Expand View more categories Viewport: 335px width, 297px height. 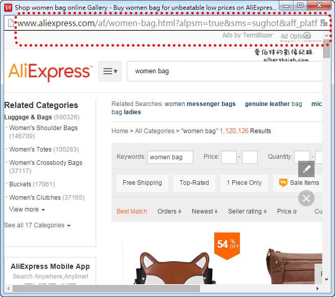(x=27, y=209)
